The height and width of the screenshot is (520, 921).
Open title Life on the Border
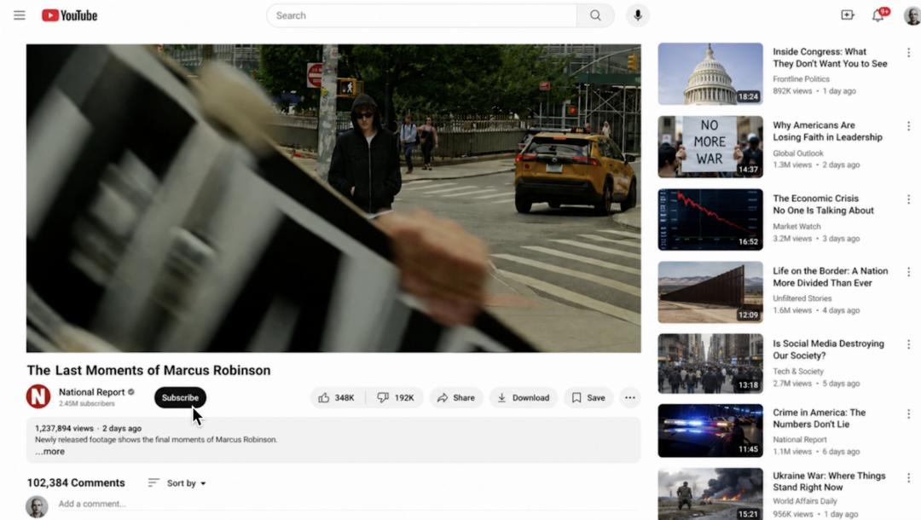coord(830,276)
